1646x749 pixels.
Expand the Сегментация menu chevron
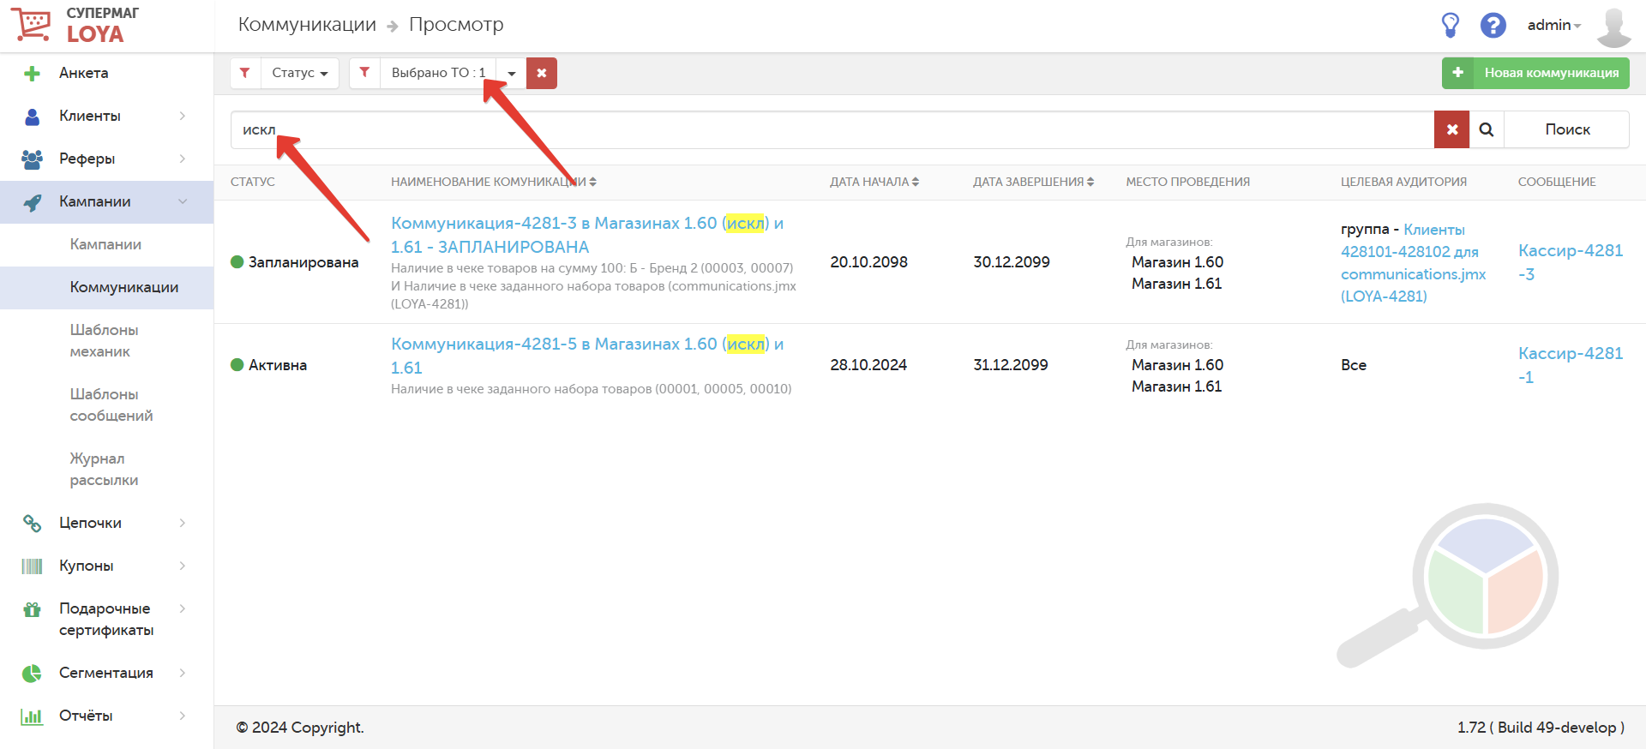[x=183, y=673]
